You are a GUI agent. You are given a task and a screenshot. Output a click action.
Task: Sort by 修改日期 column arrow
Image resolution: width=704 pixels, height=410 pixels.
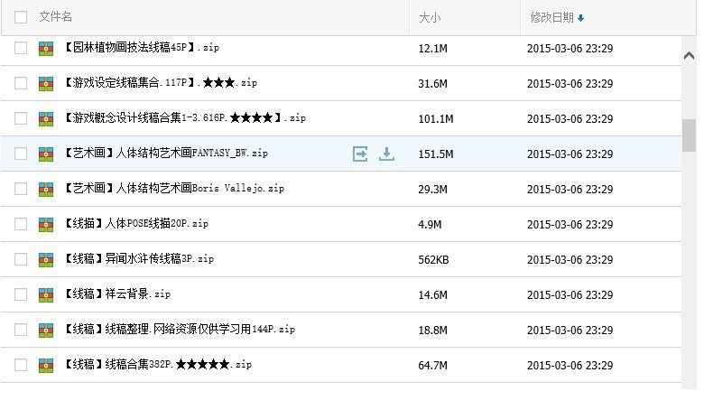(580, 18)
